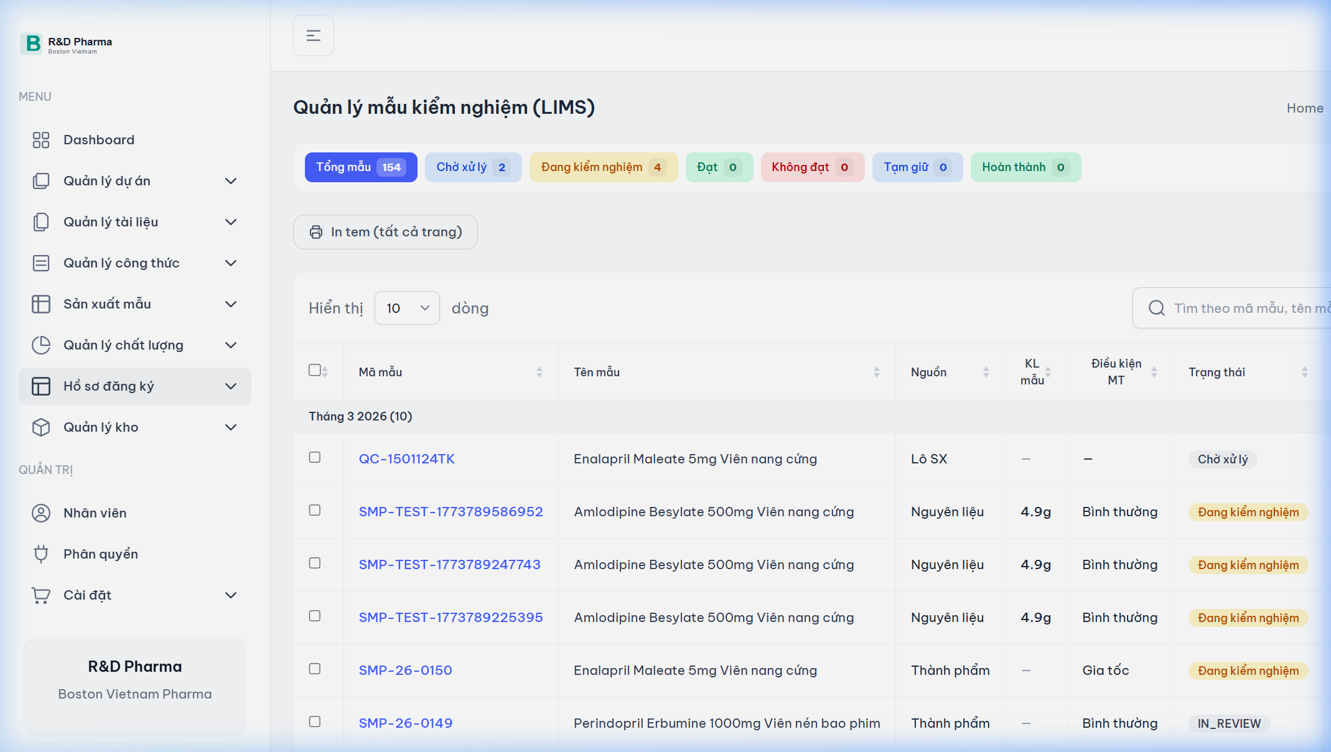Switch to the Chờ xử lý filter tab

pyautogui.click(x=473, y=167)
